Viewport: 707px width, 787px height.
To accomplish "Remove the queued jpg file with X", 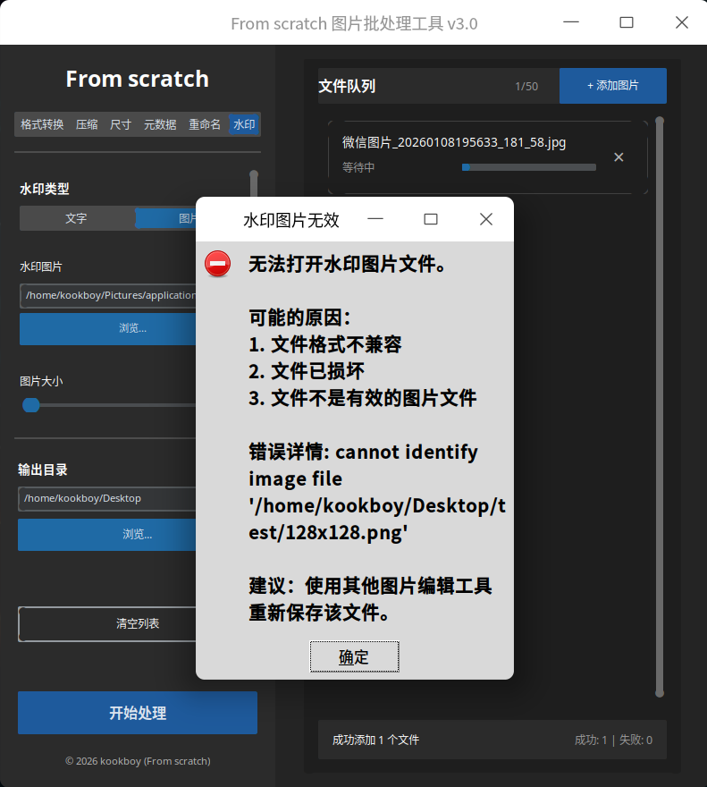I will click(619, 157).
